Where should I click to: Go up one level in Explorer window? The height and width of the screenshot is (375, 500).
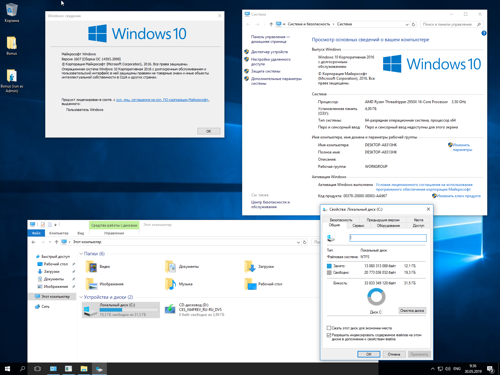(x=56, y=242)
